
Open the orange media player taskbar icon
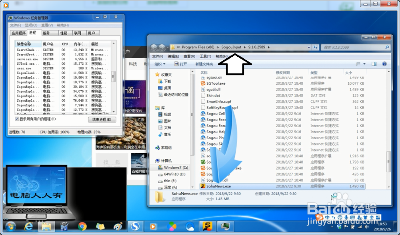[x=153, y=226]
